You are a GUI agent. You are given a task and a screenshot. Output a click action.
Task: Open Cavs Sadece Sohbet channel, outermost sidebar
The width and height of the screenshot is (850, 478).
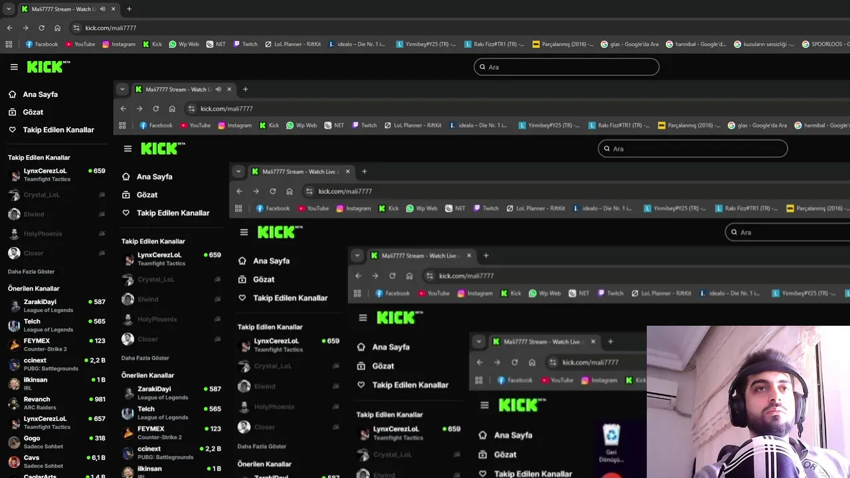point(56,461)
